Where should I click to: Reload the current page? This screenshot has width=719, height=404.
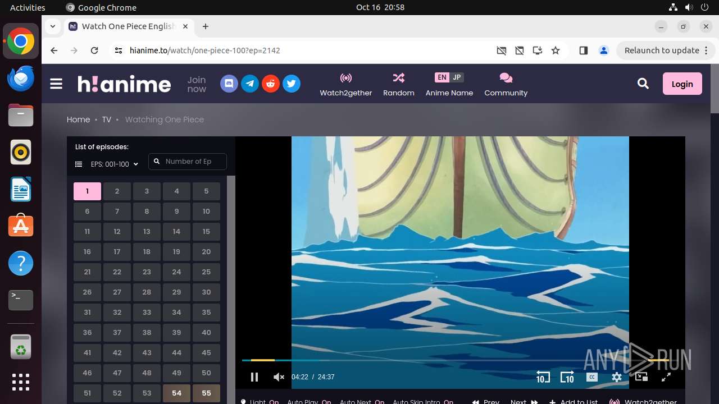point(94,50)
